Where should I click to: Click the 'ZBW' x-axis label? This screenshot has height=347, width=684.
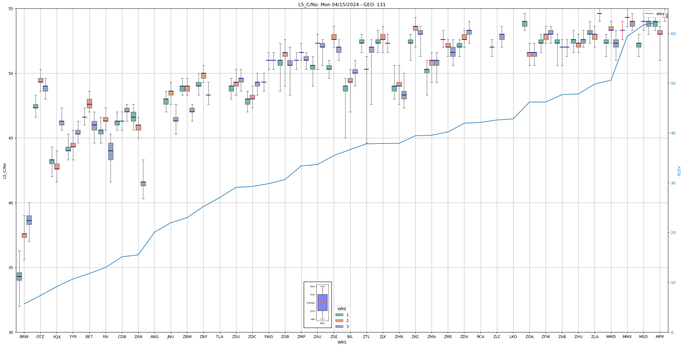[187, 337]
